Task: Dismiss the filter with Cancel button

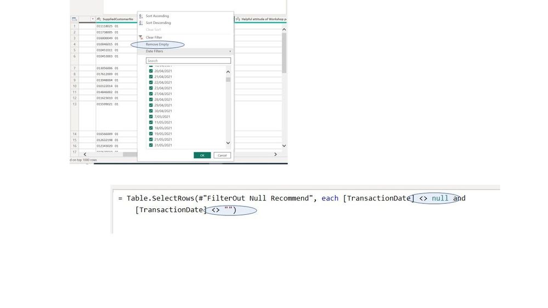Action: 222,156
